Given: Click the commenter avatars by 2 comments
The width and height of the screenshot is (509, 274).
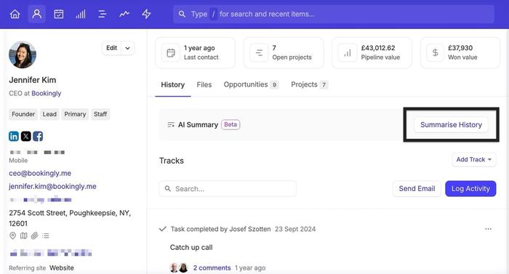Looking at the screenshot, I should coord(179,268).
